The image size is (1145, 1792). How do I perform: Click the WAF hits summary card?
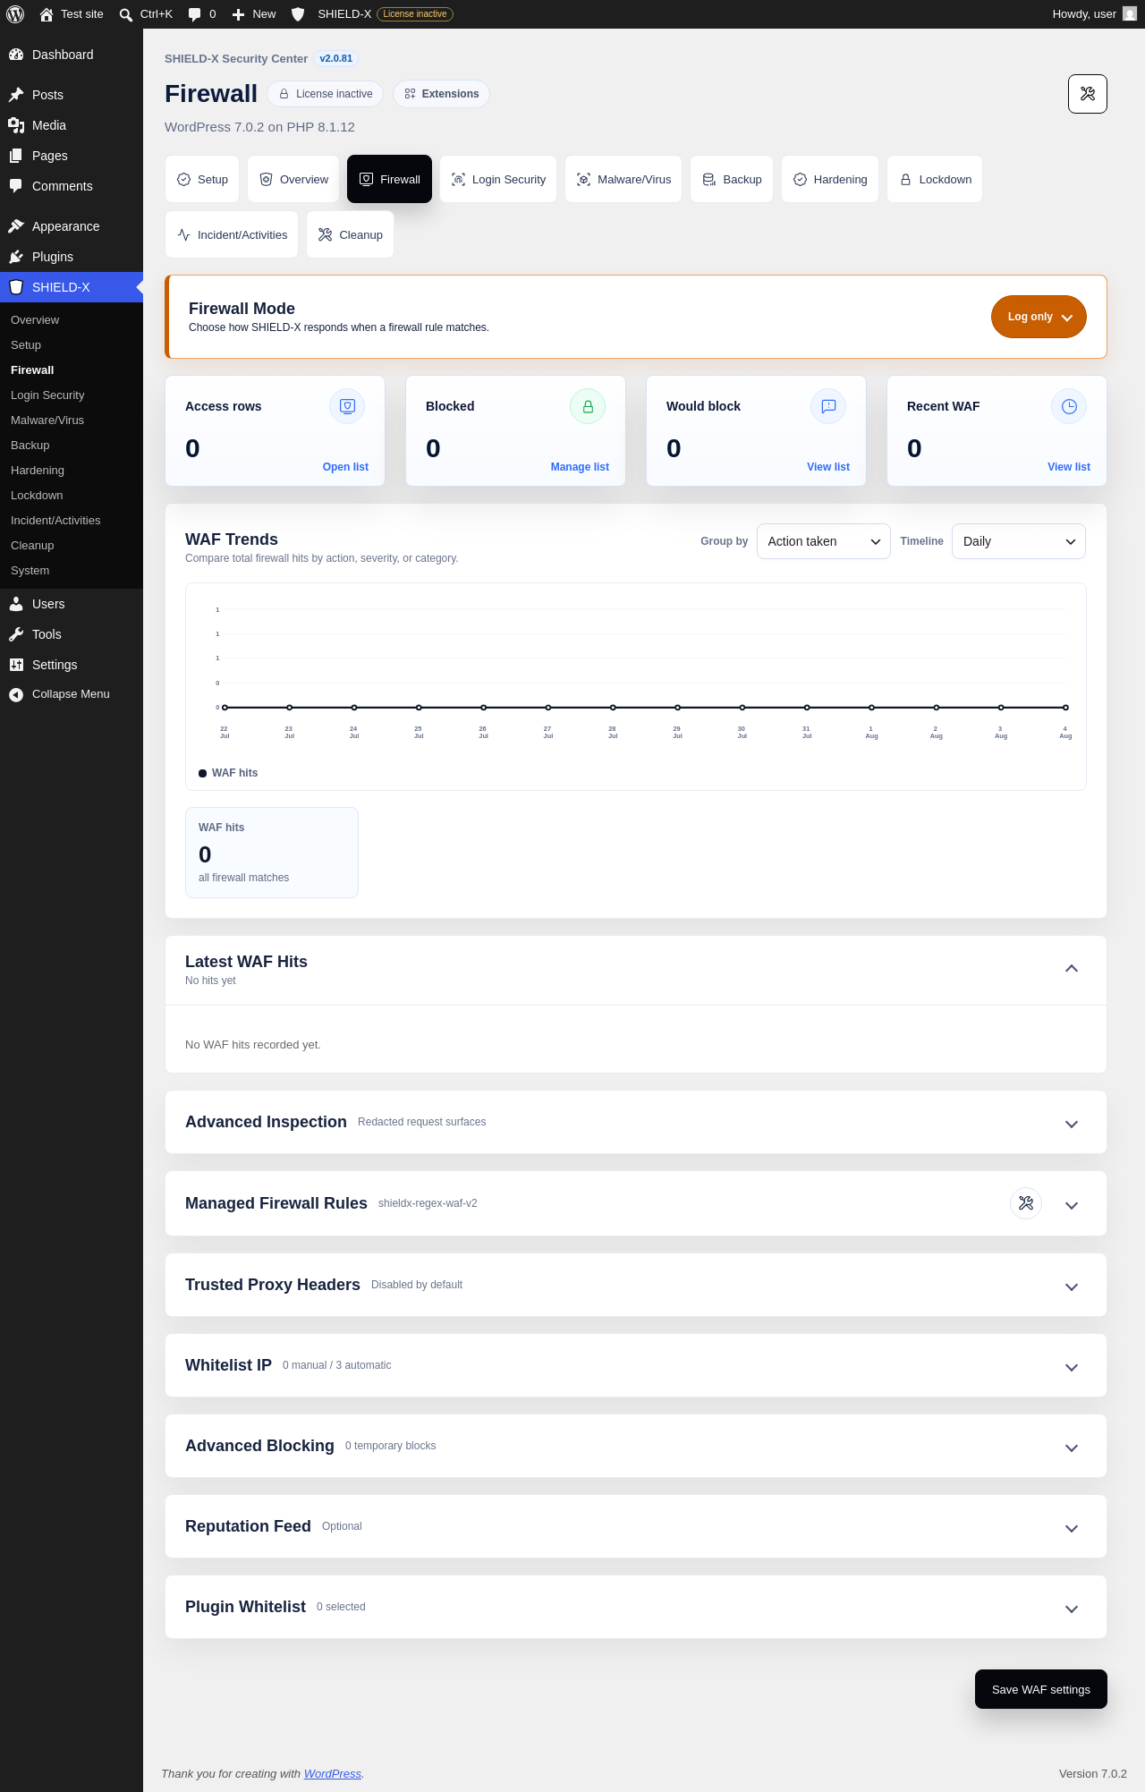tap(272, 853)
